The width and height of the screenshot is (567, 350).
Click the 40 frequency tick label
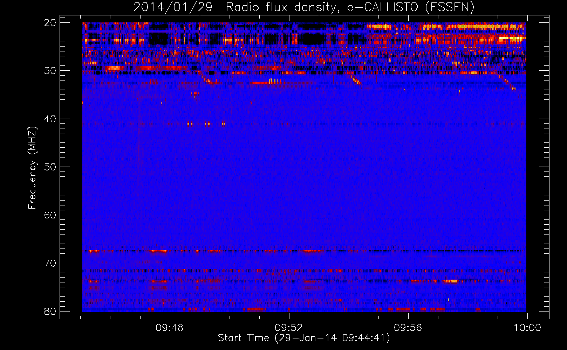pos(50,119)
